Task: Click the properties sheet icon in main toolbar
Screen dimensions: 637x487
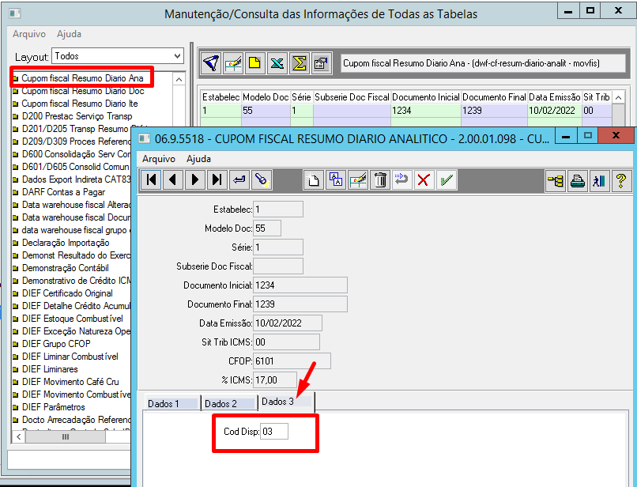Action: point(322,63)
